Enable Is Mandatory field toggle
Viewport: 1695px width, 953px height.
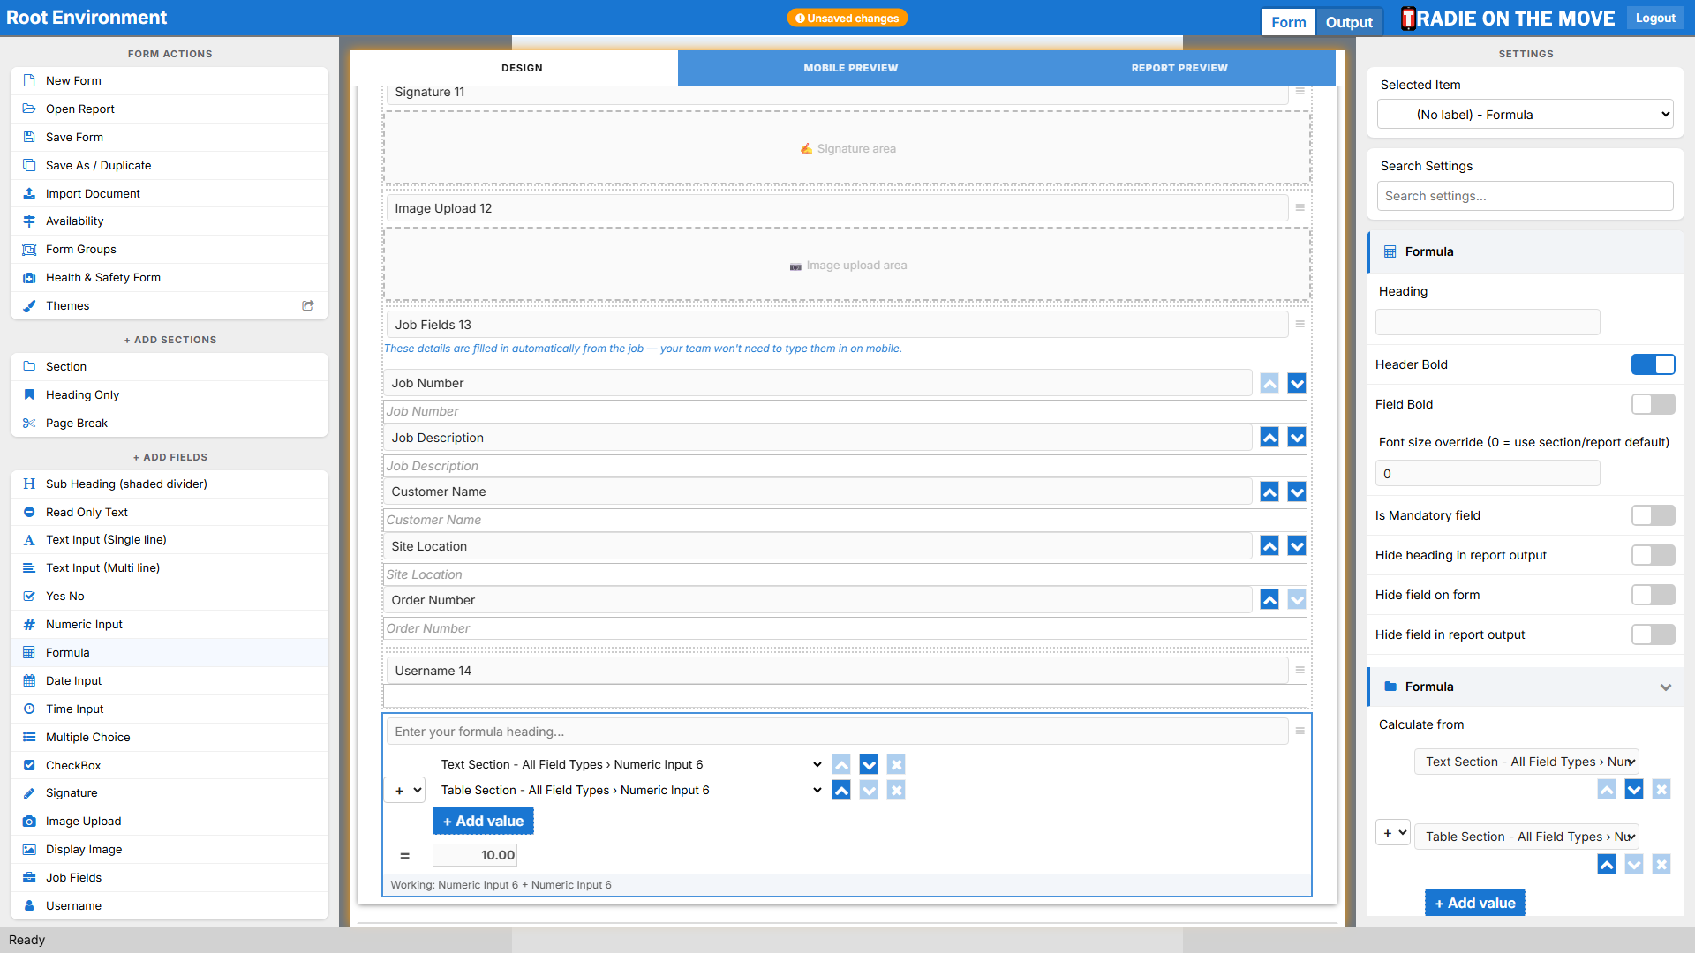[1653, 515]
